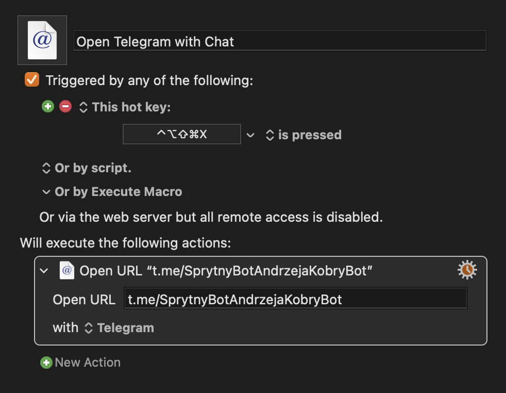Click the Telegram application name label
Image resolution: width=506 pixels, height=393 pixels.
(126, 328)
